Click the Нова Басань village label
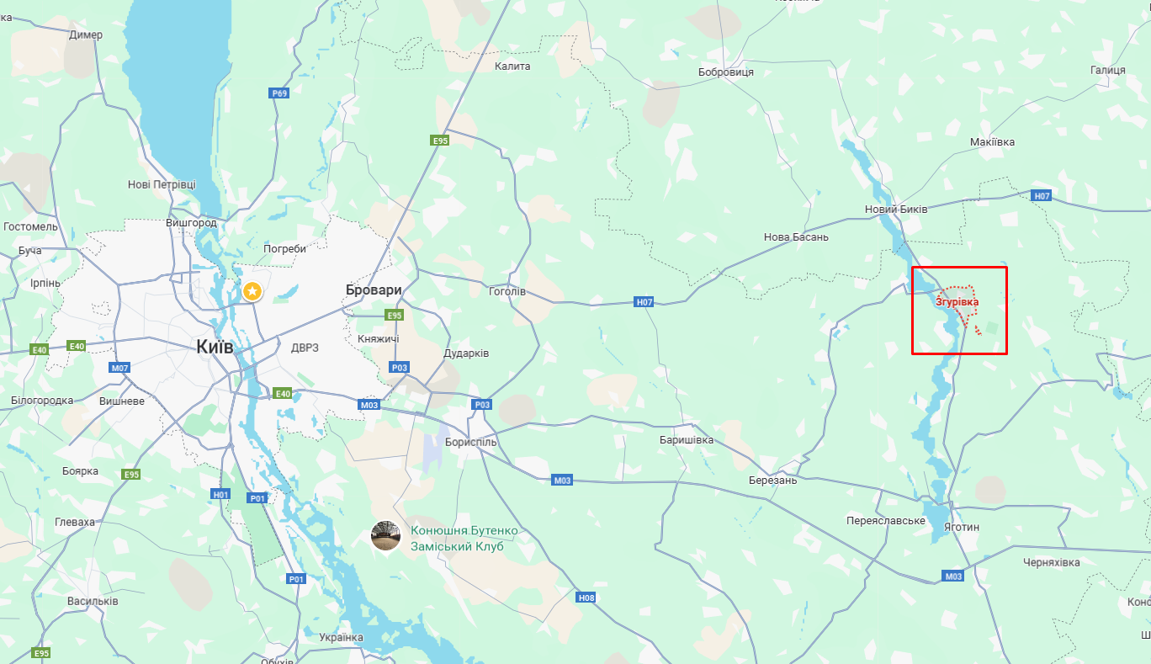The height and width of the screenshot is (664, 1151). 796,237
